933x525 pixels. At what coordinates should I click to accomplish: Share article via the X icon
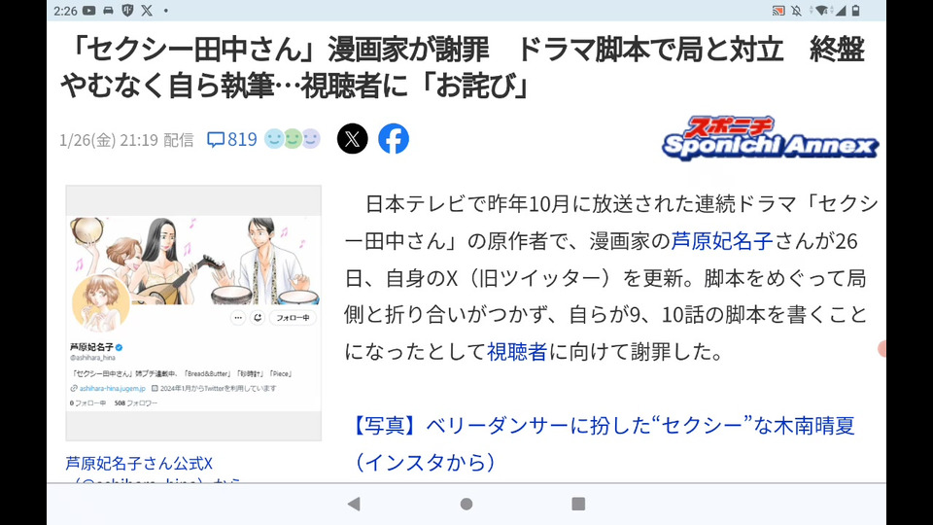click(352, 139)
